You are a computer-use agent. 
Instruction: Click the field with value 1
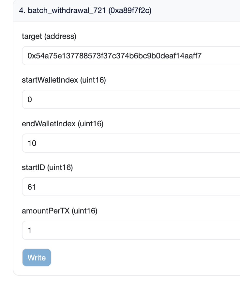pos(131,230)
